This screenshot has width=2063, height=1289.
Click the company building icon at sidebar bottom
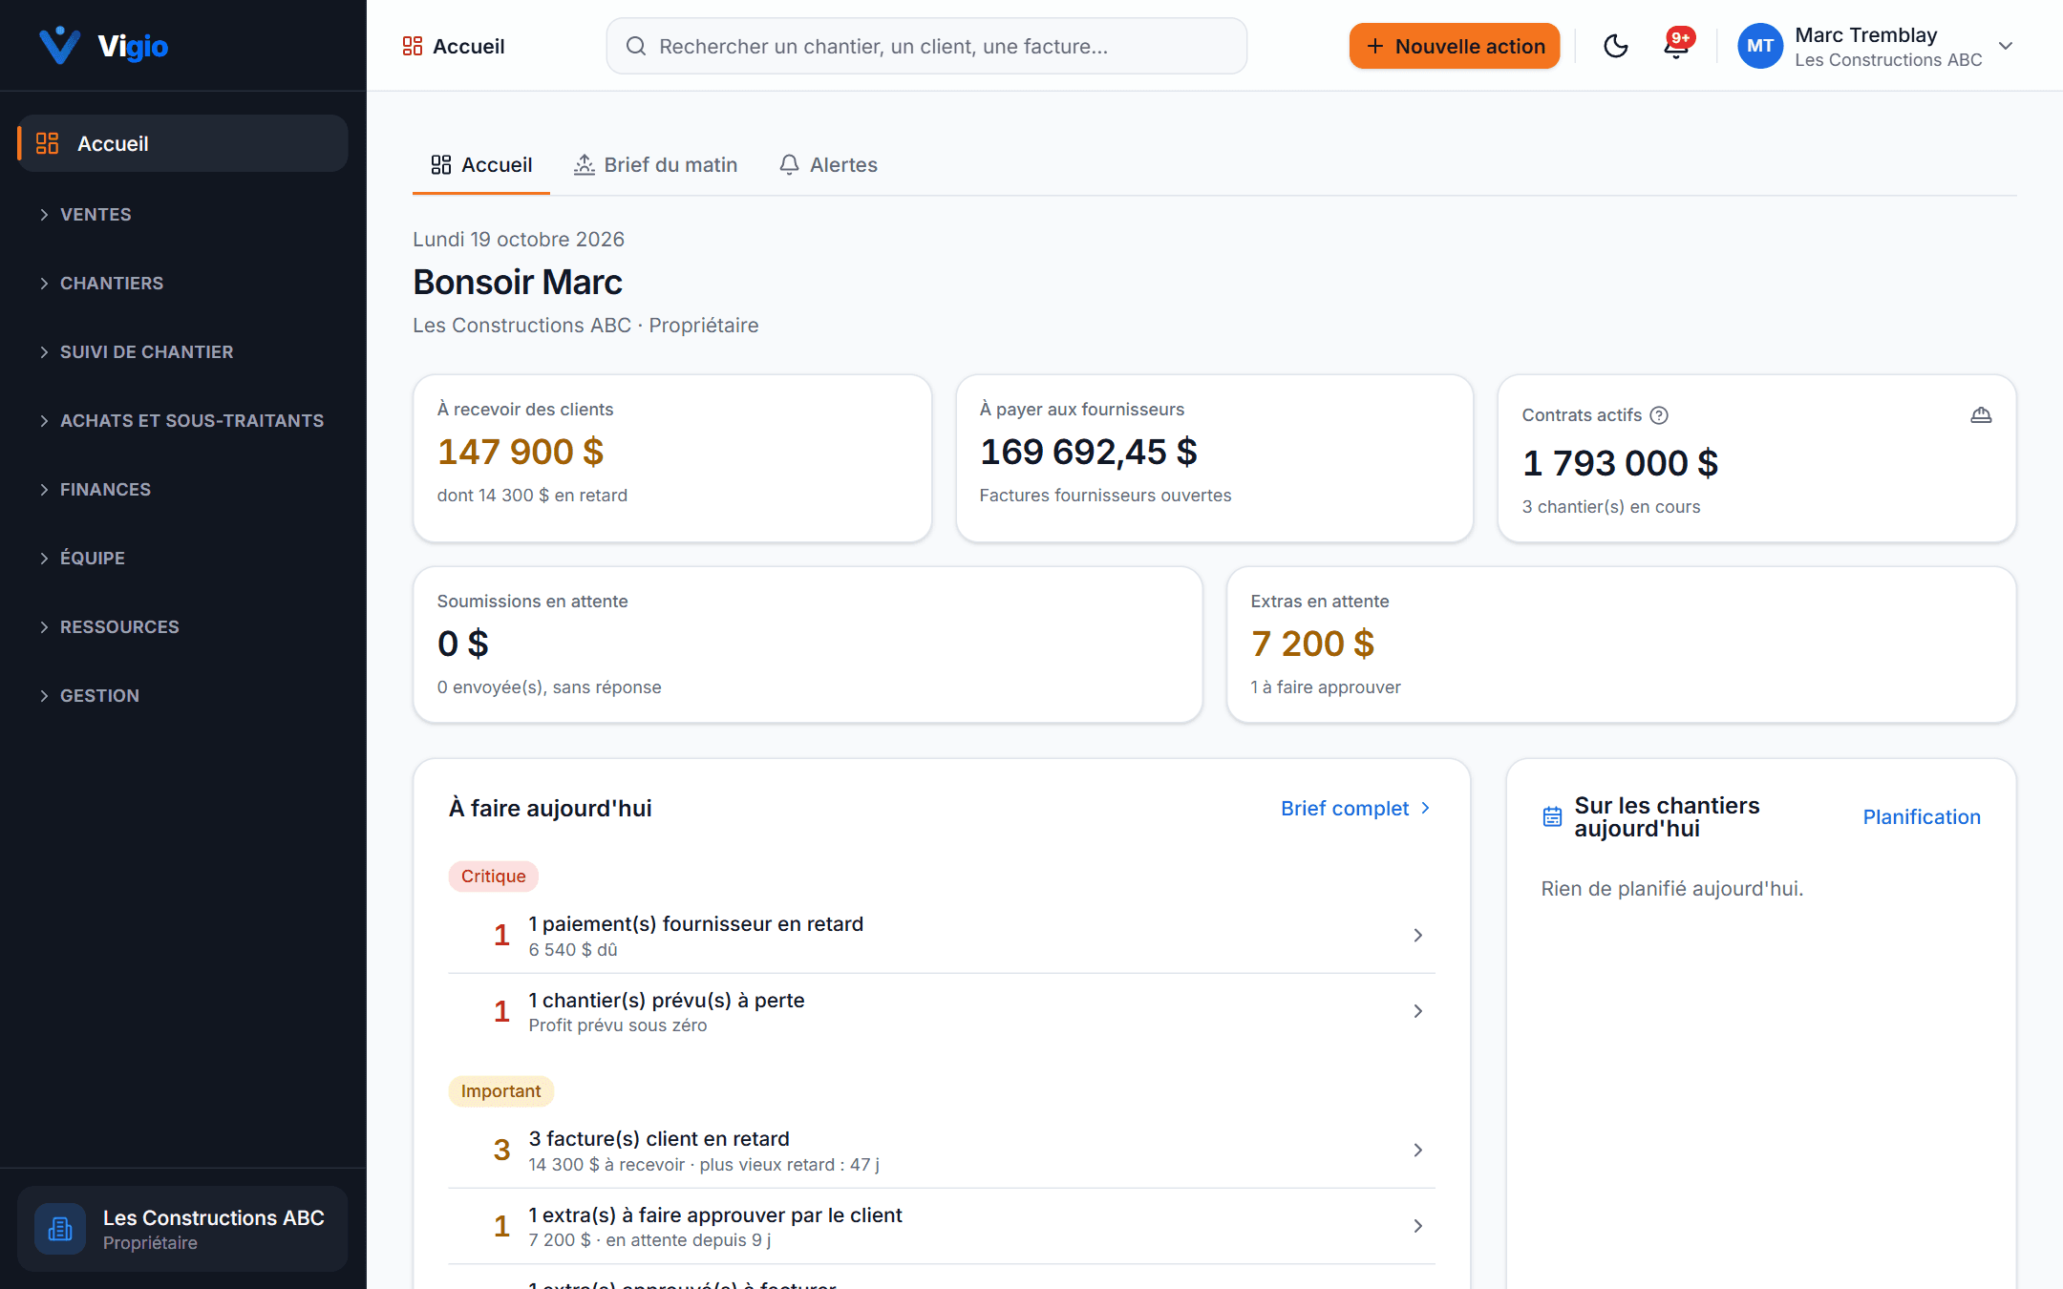click(60, 1229)
